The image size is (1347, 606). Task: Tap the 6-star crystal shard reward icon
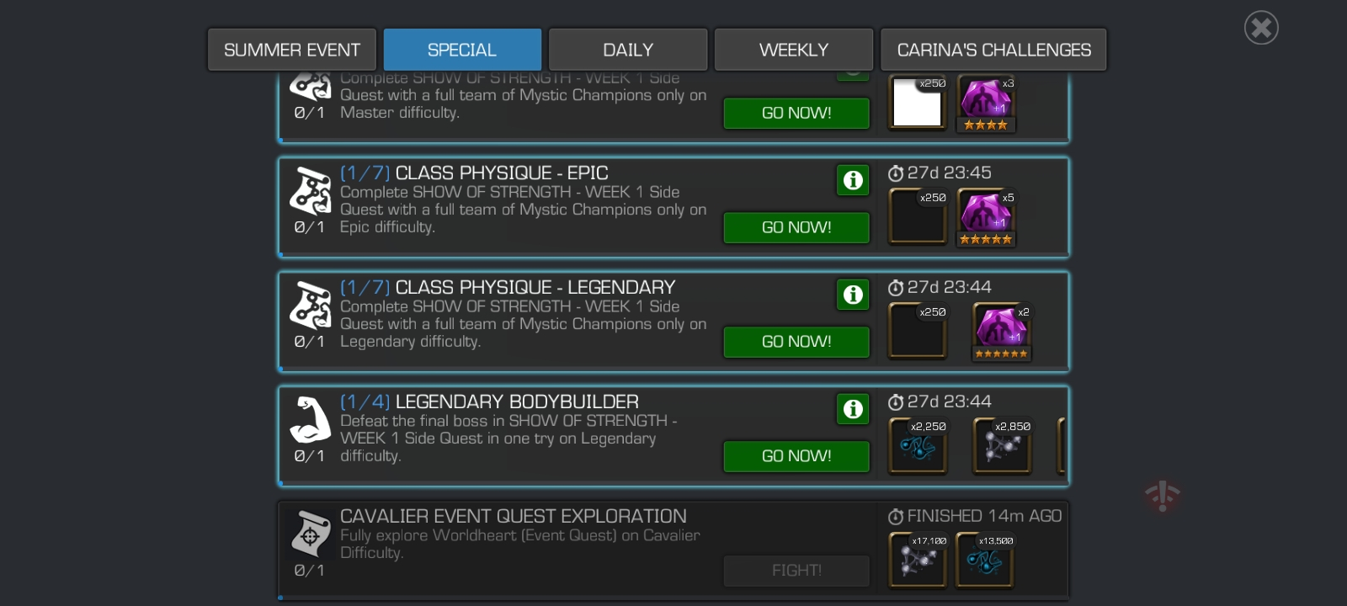click(x=1002, y=332)
